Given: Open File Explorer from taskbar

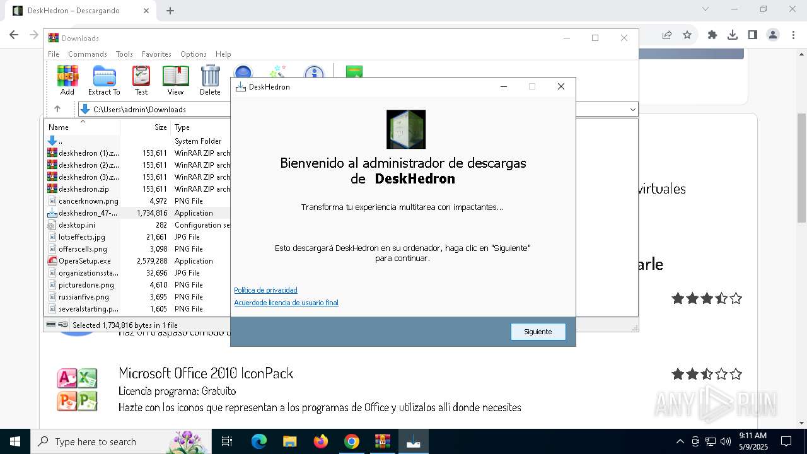Looking at the screenshot, I should pyautogui.click(x=289, y=441).
